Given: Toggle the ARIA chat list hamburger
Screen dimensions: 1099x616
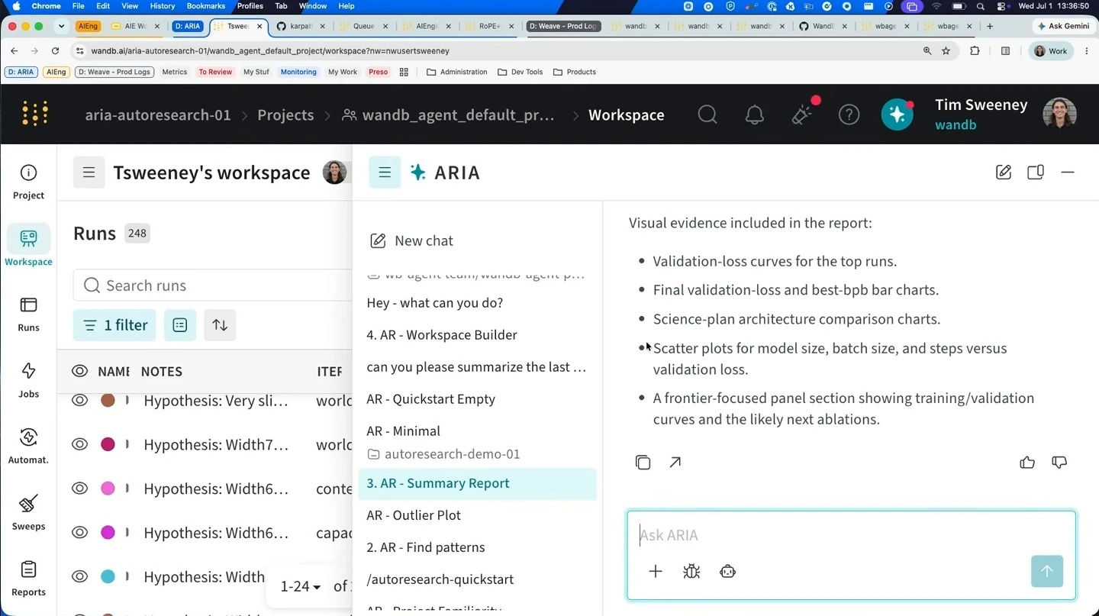Looking at the screenshot, I should [x=385, y=173].
